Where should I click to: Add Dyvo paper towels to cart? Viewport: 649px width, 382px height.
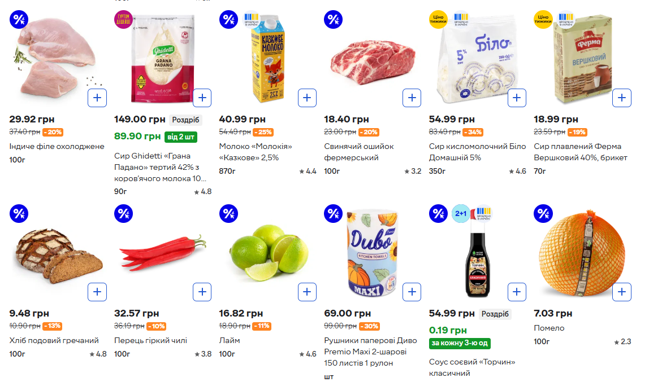(x=412, y=292)
